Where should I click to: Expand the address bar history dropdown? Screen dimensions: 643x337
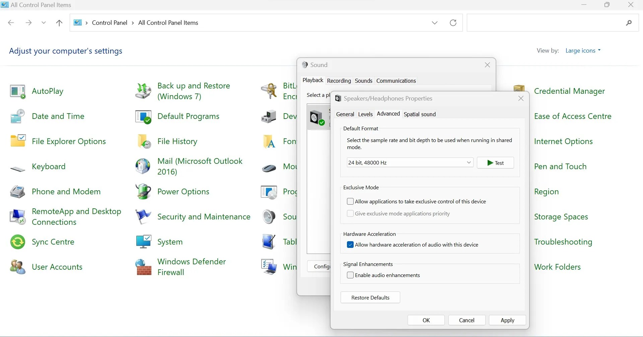(435, 23)
